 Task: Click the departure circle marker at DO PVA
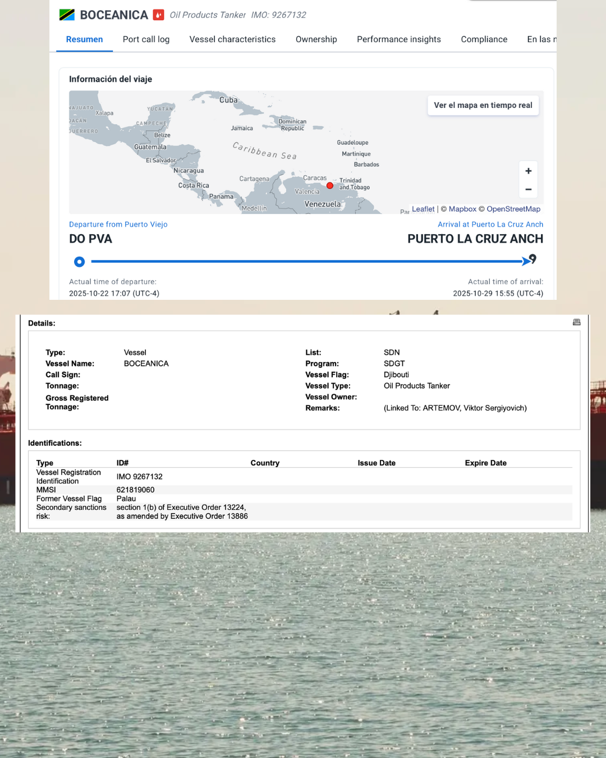click(79, 262)
